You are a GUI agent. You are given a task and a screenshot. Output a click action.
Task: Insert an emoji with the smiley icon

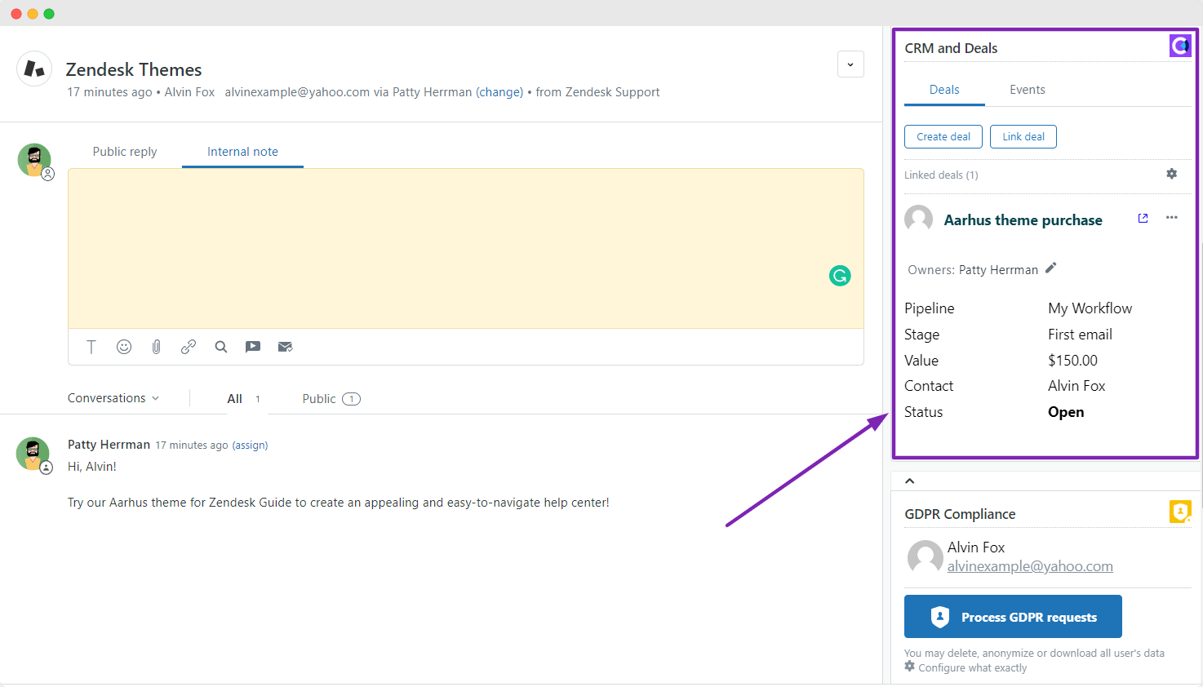tap(124, 347)
